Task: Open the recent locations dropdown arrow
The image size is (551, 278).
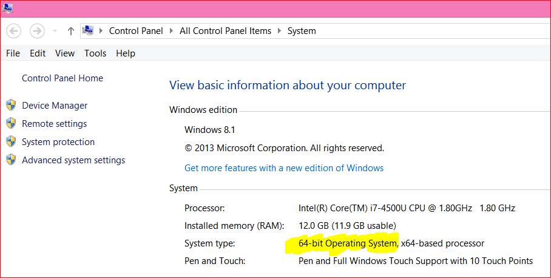Action: tap(55, 31)
